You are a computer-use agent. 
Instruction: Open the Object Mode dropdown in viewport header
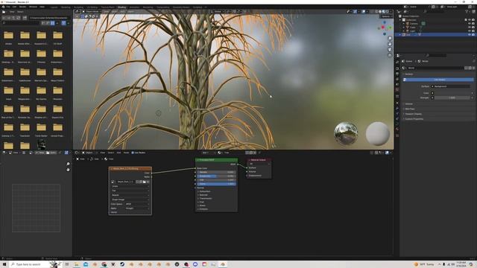pyautogui.click(x=91, y=12)
